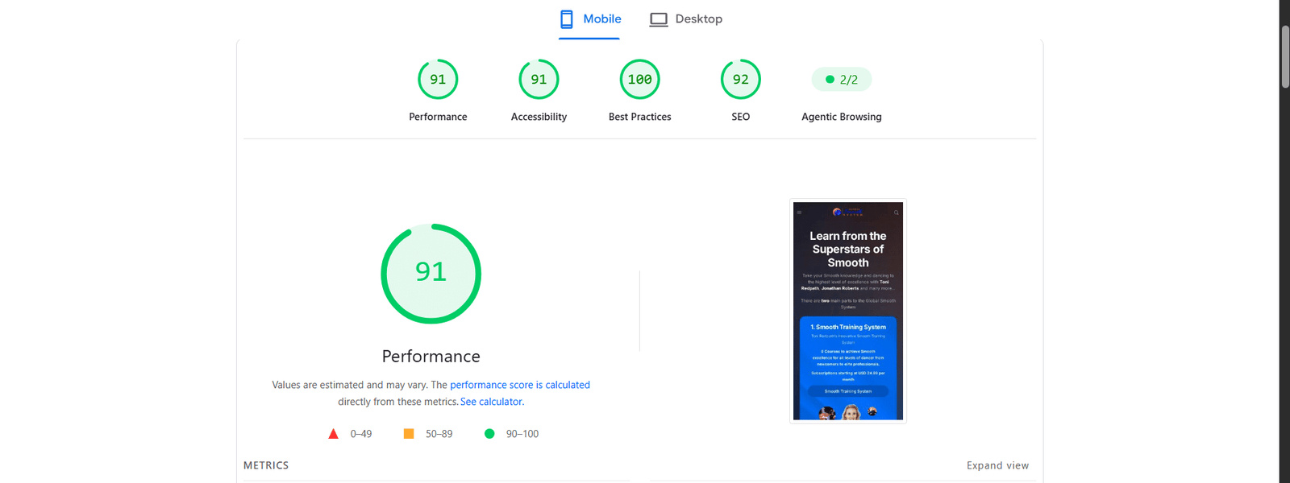Image resolution: width=1290 pixels, height=483 pixels.
Task: Click green circle 90–100 legend icon
Action: [x=489, y=434]
